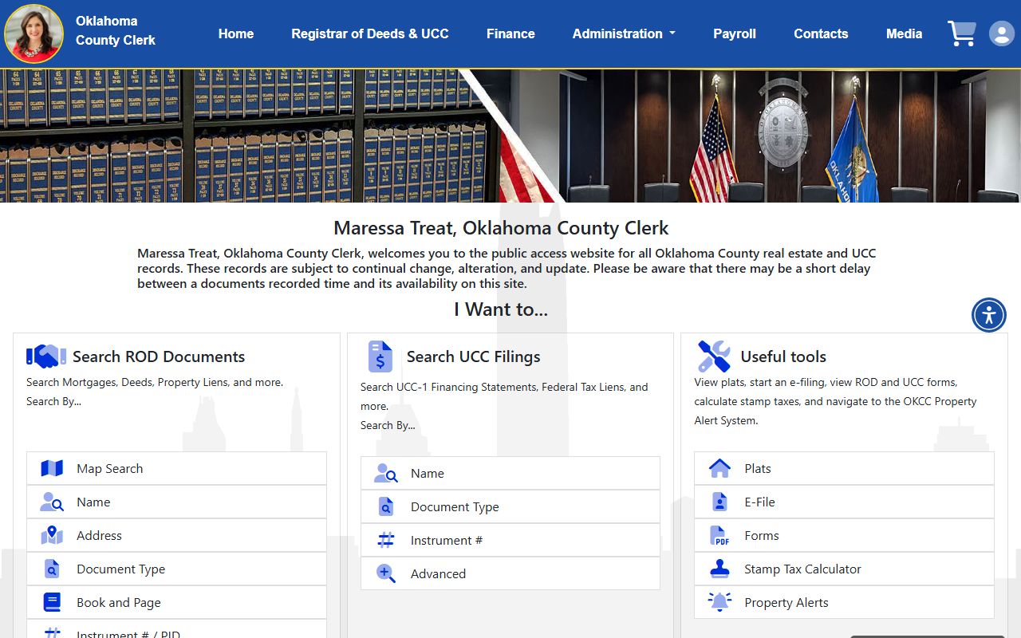
Task: Click the Search ROD Documents handshake icon
Action: coord(46,356)
